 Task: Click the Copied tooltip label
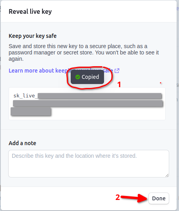tap(90, 77)
